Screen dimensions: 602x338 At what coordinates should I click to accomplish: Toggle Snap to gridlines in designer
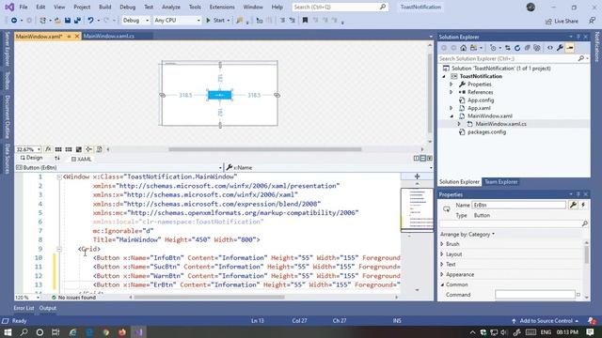[69, 149]
